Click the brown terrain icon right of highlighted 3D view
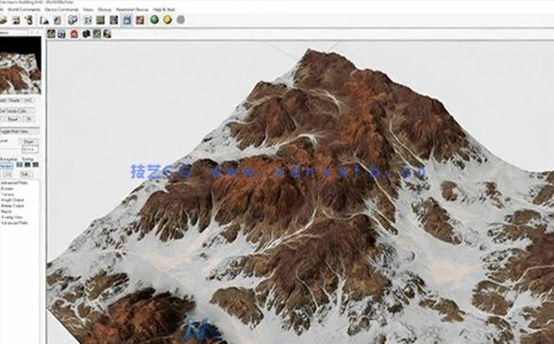This screenshot has height=344, width=554. (141, 20)
